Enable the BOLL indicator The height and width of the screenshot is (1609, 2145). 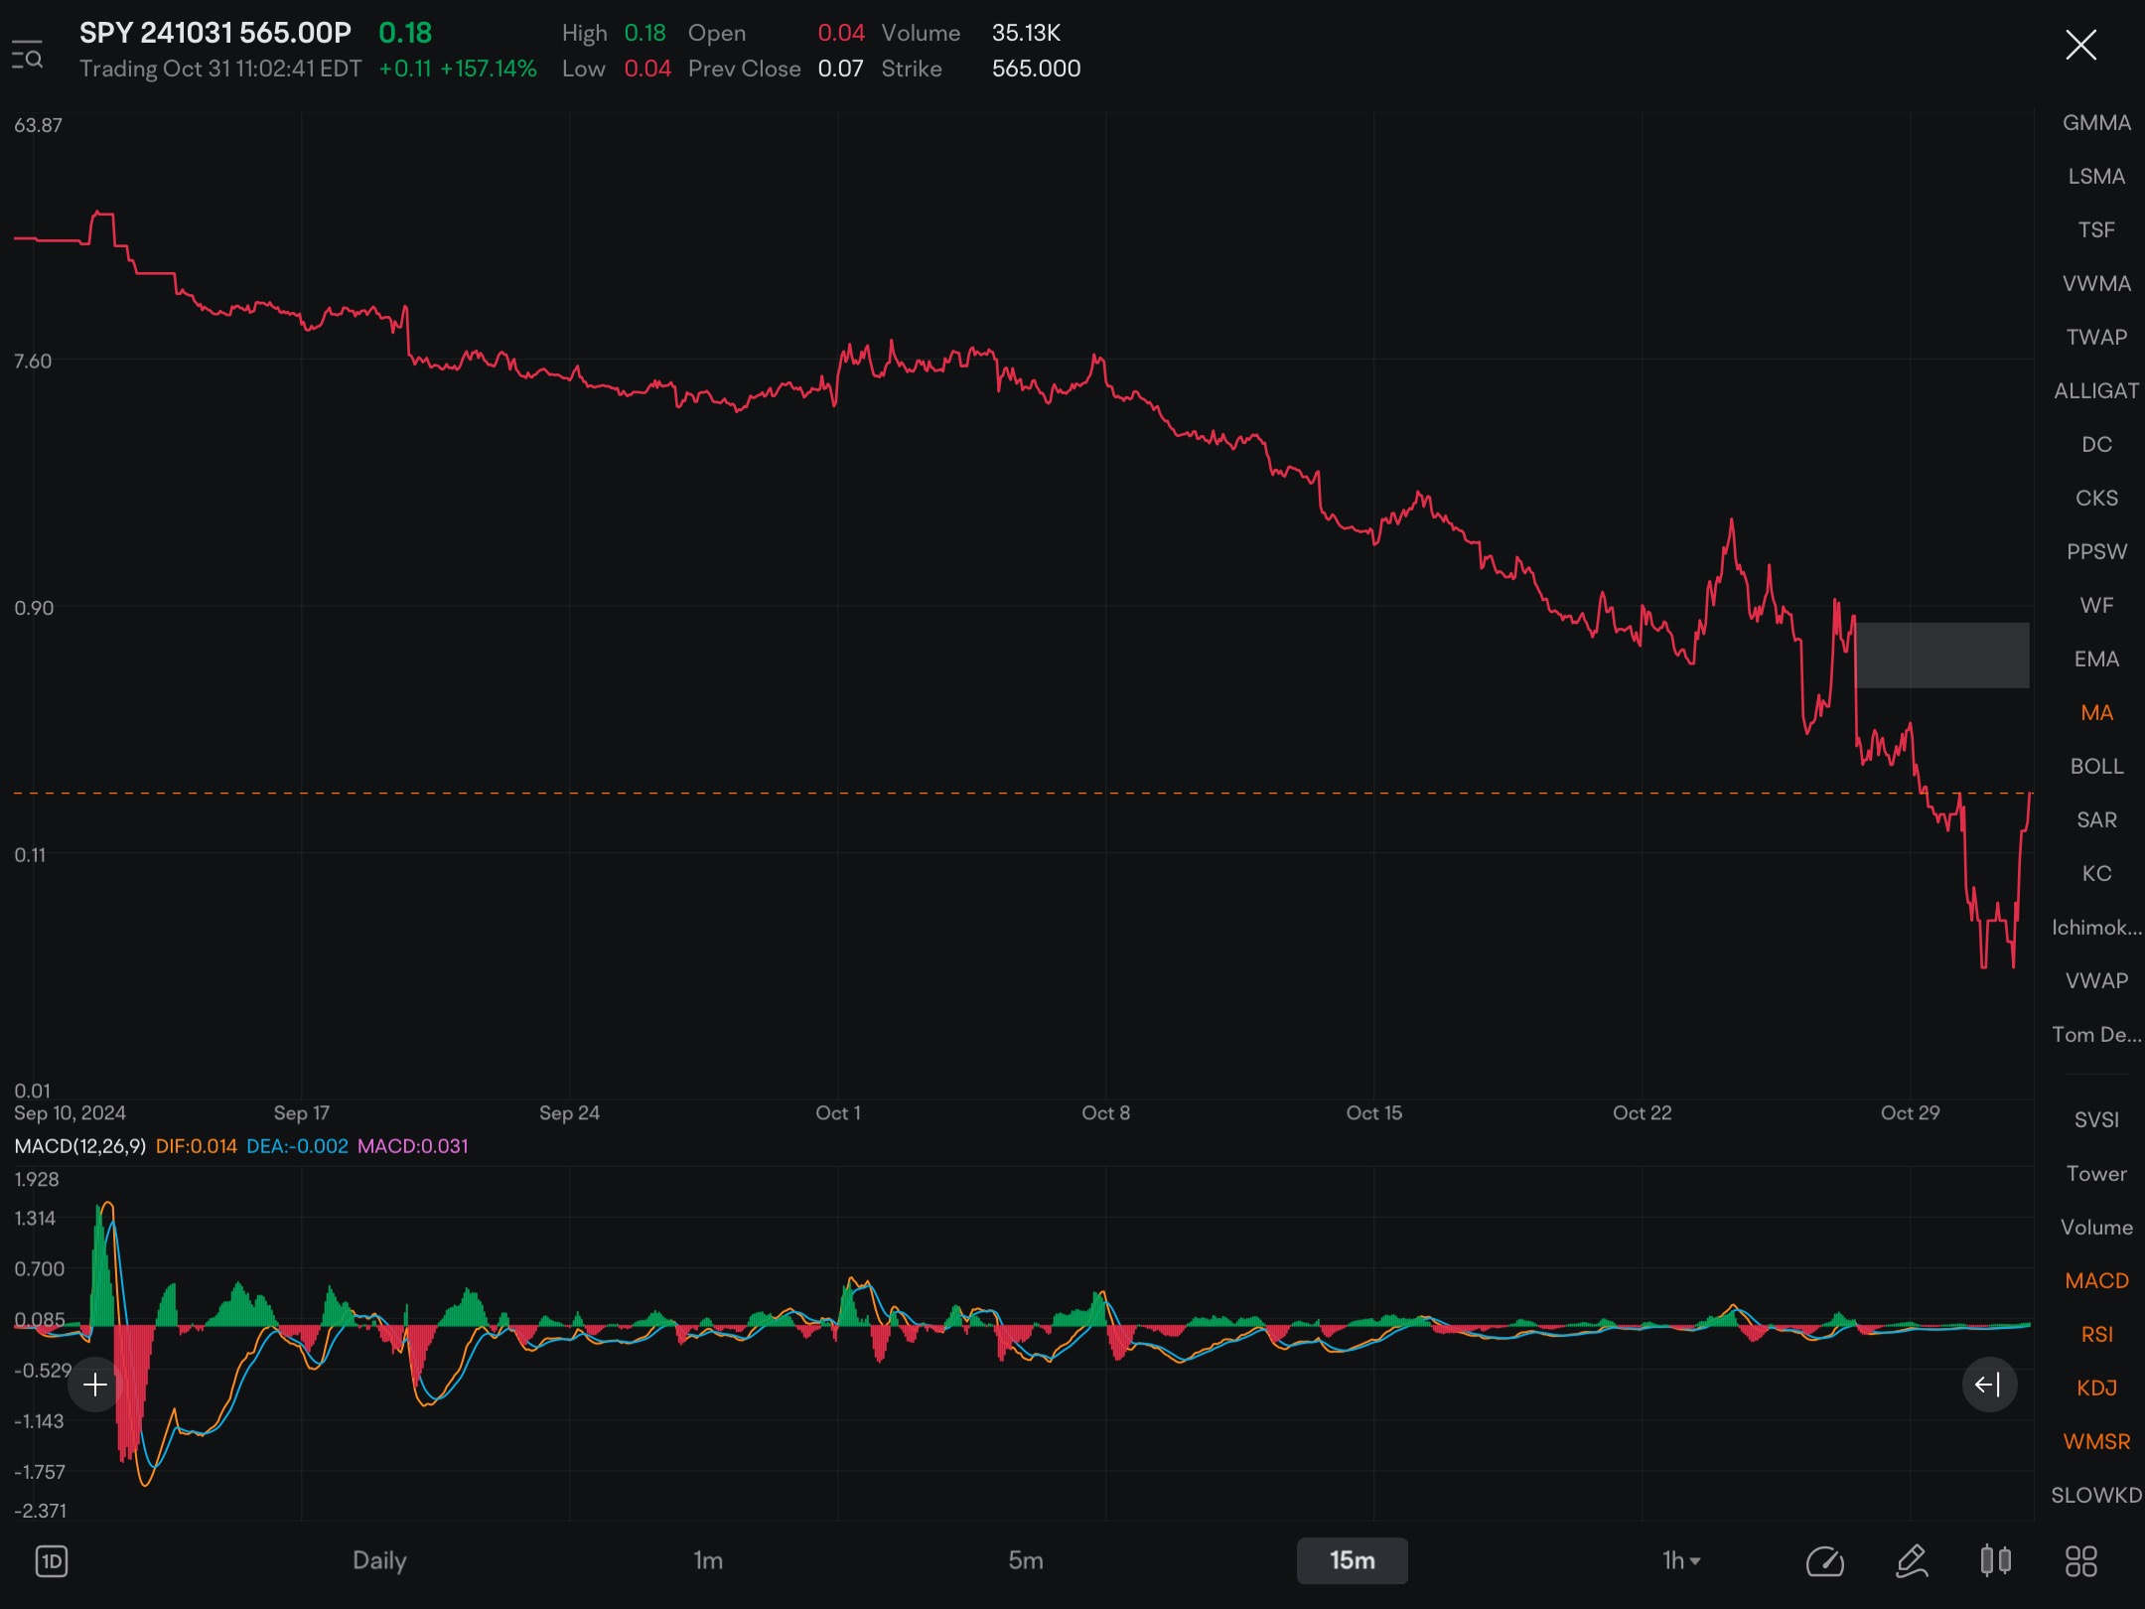click(2096, 767)
